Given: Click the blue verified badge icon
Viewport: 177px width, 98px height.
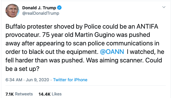Looking at the screenshot, I should [59, 8].
